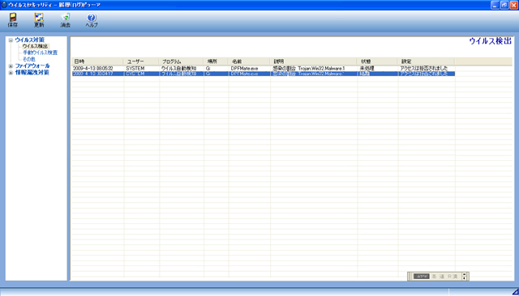Expand the ファイアウォール tree node
The image size is (519, 296).
[x=11, y=66]
